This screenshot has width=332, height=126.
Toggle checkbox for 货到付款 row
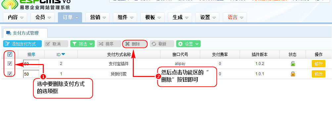[10, 74]
